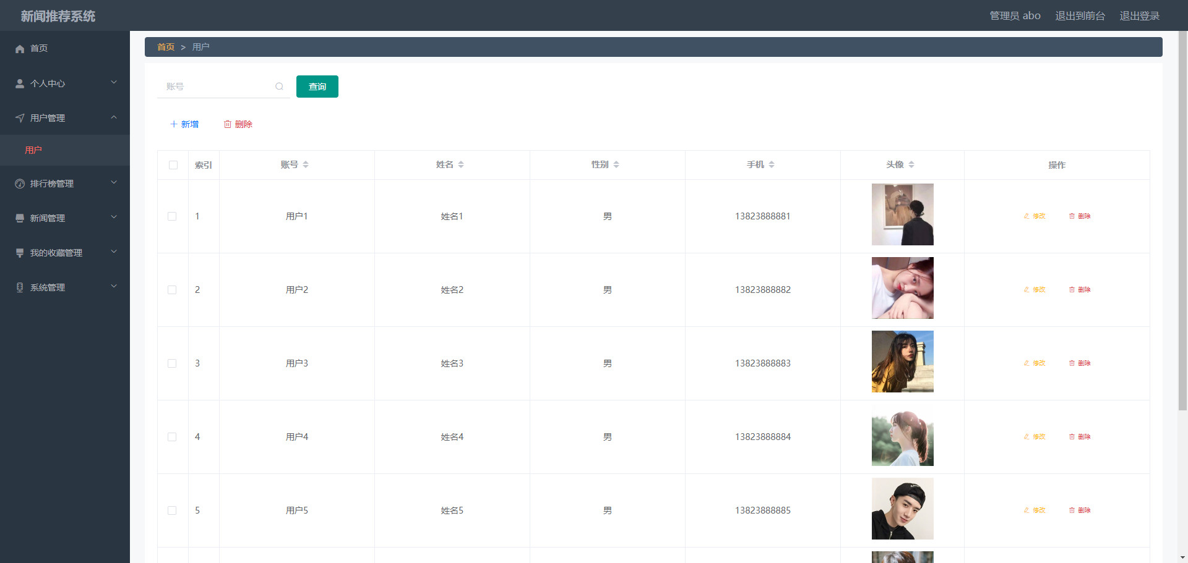1188x563 pixels.
Task: Click the toolbar 删除 button above the table
Action: click(238, 124)
